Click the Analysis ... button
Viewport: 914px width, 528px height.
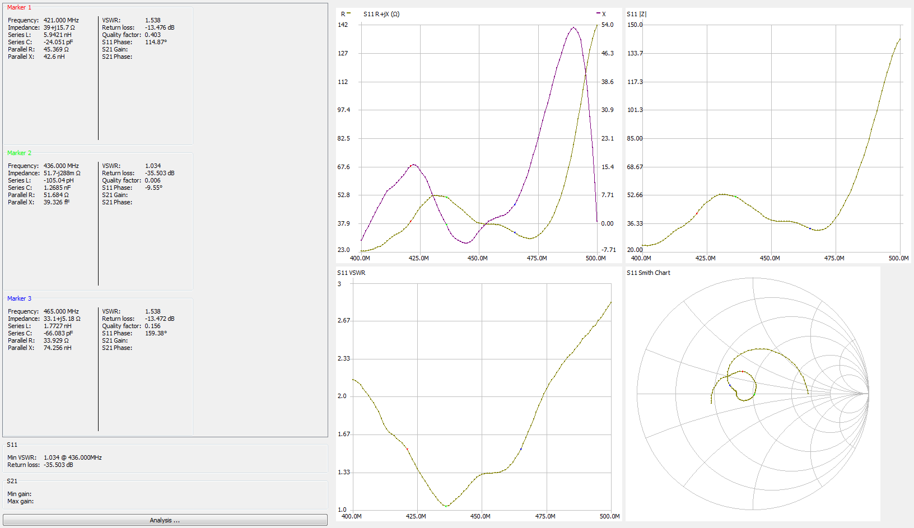pos(165,520)
